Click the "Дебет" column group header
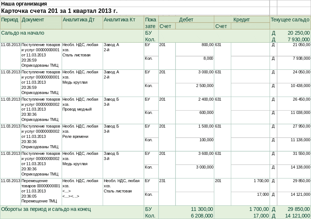The height and width of the screenshot is (219, 311). [x=186, y=20]
